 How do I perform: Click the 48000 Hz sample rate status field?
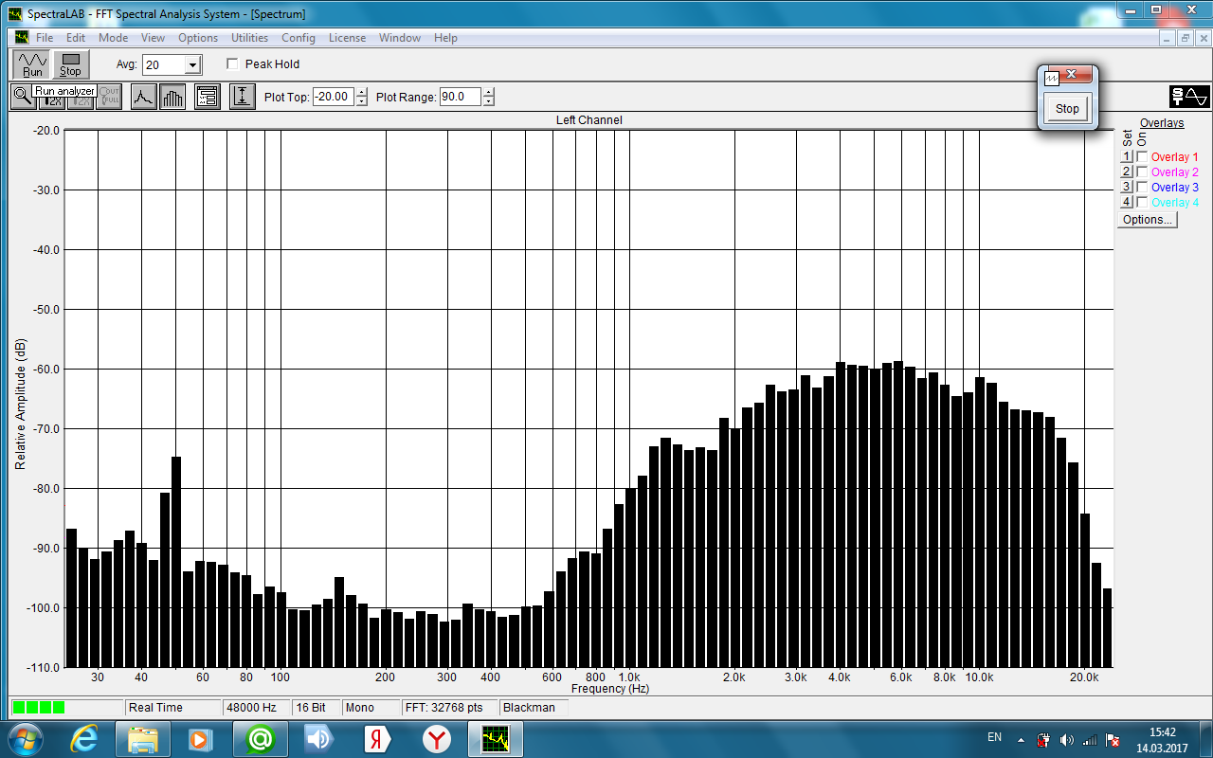(256, 708)
